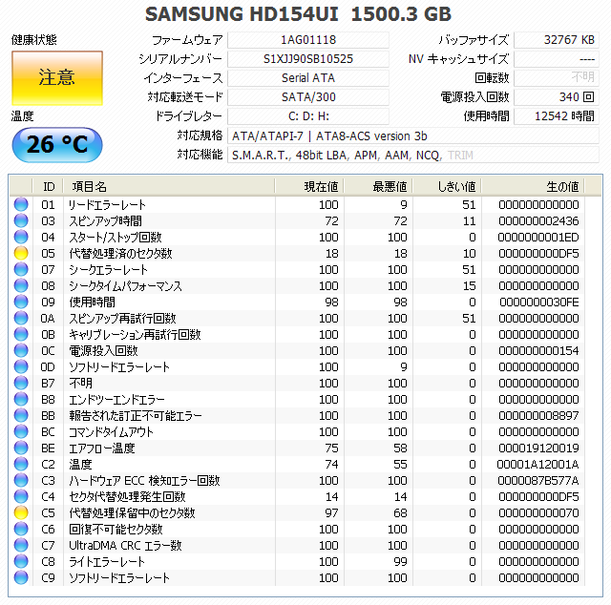The image size is (611, 605).
Task: Click serial number field S1XJJ90SB10525
Action: [308, 59]
